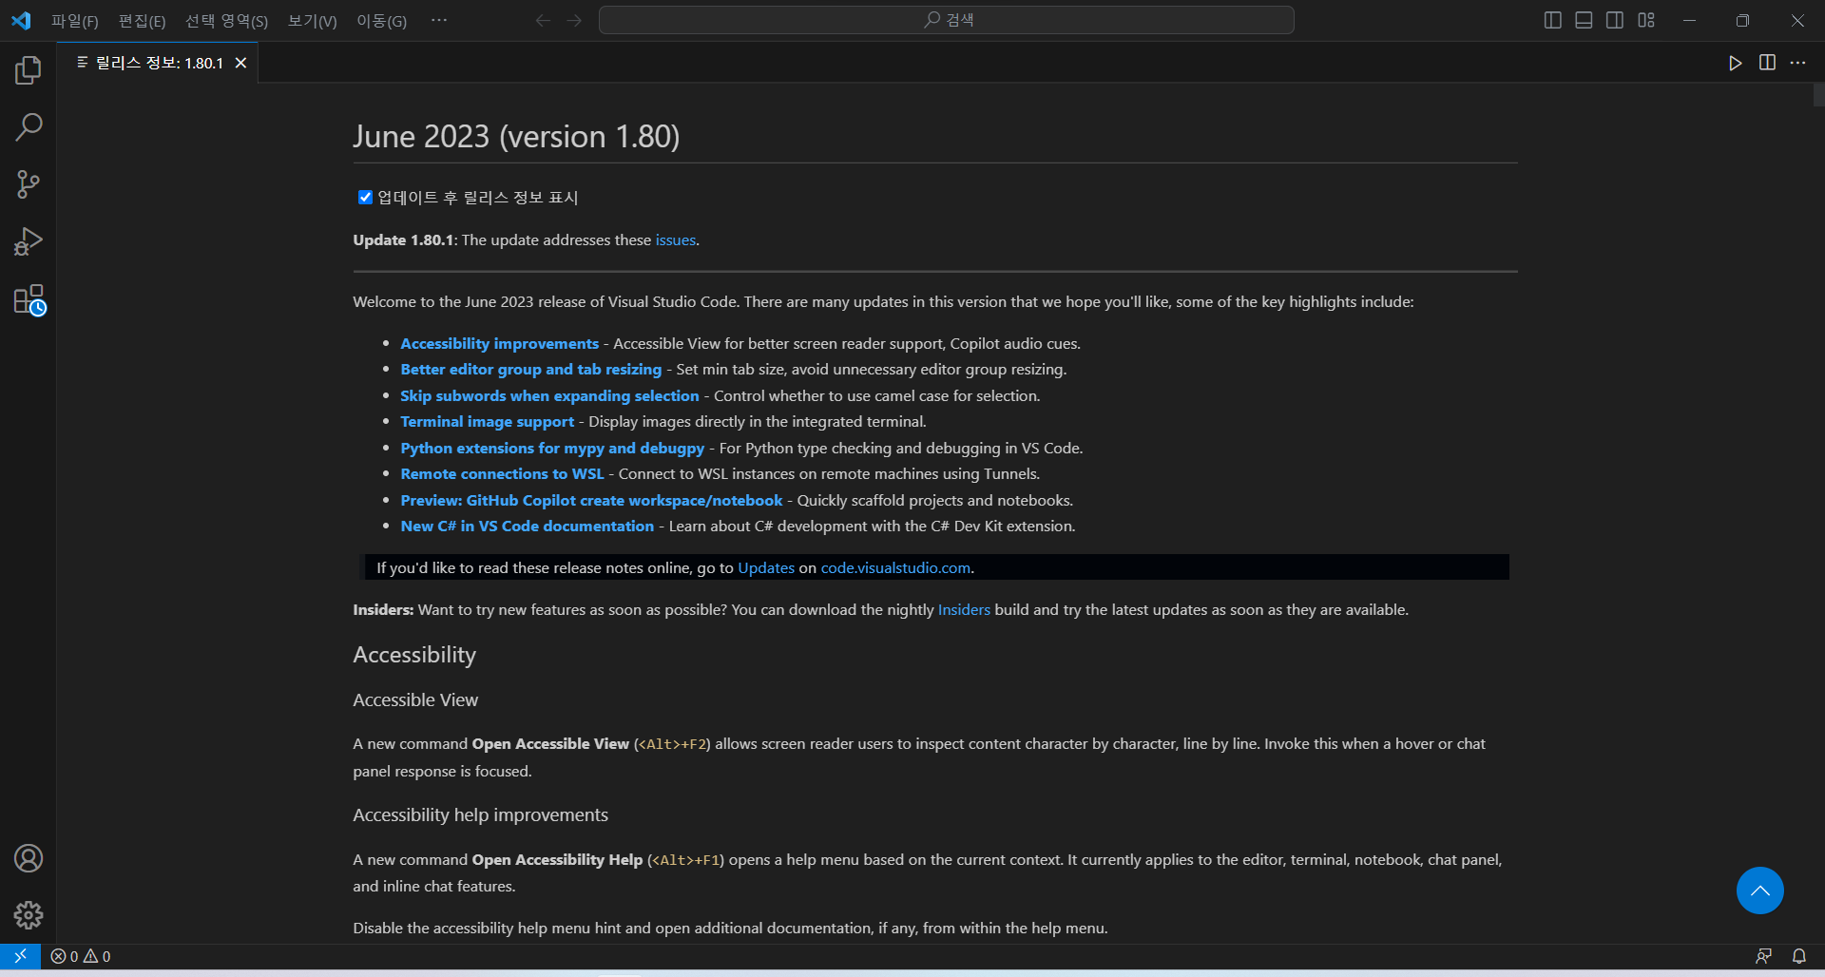Follow the code.visualstudio.com link
Image resolution: width=1825 pixels, height=977 pixels.
(x=895, y=568)
